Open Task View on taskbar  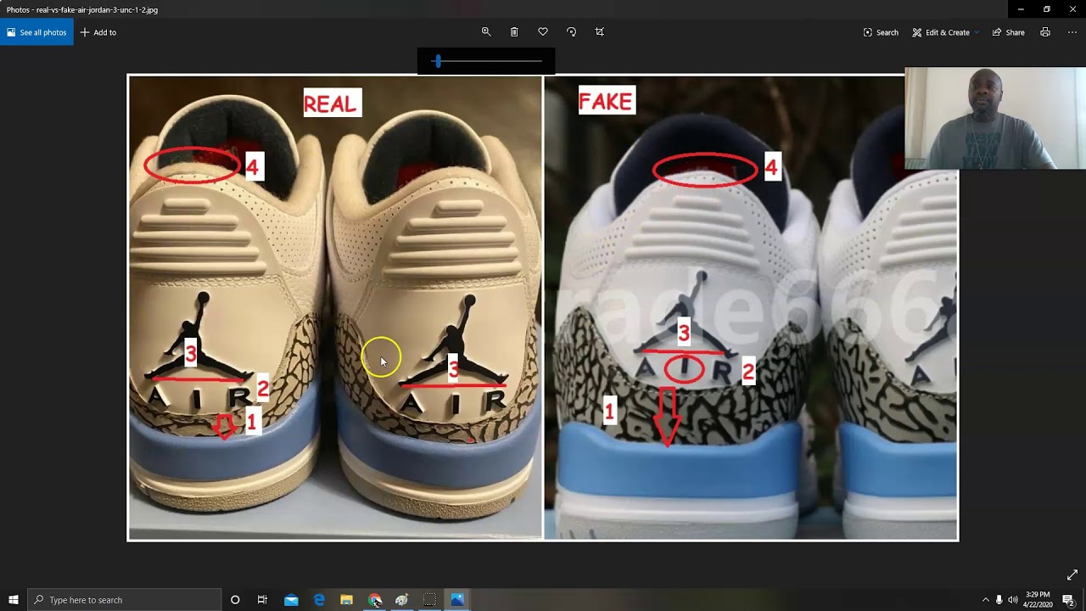click(x=263, y=600)
